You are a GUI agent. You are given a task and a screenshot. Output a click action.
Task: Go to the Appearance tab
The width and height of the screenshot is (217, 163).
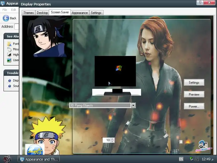[x=80, y=13]
